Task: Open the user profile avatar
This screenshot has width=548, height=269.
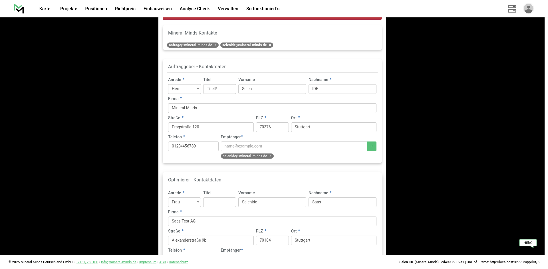Action: (x=528, y=9)
